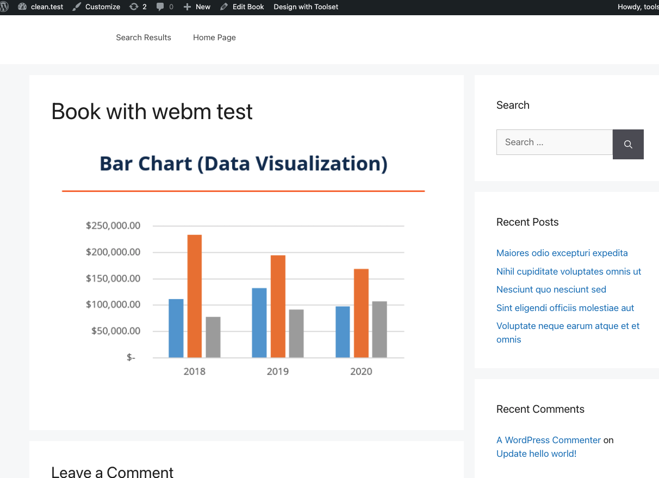The image size is (659, 478).
Task: View the 2 pending updates
Action: coord(138,7)
